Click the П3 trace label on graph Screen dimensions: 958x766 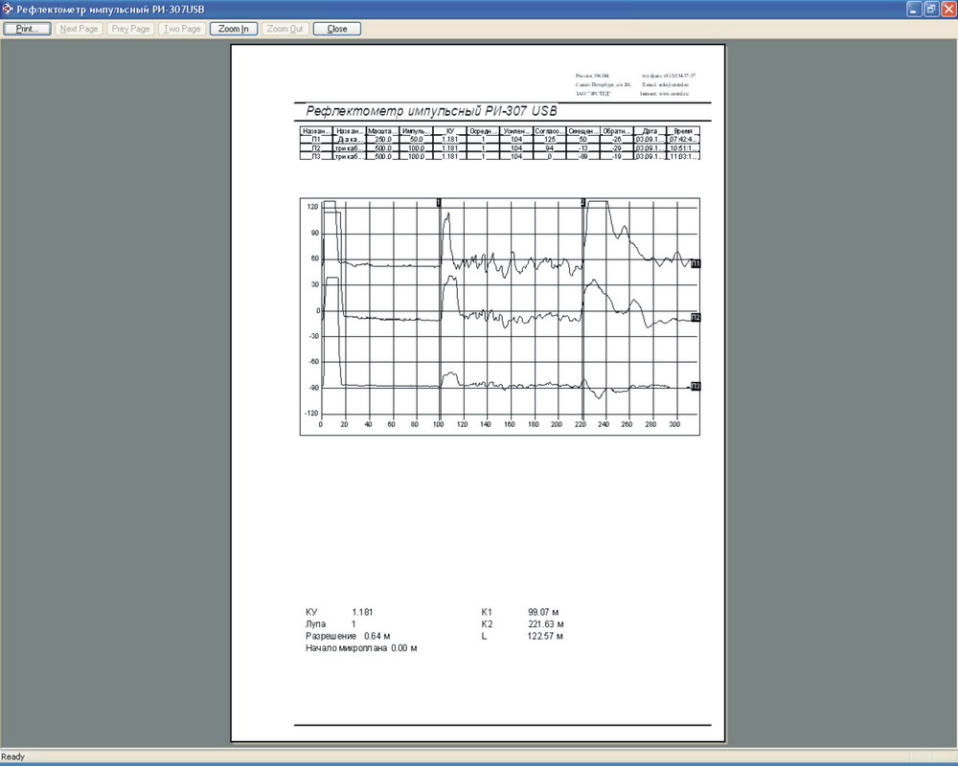[696, 387]
